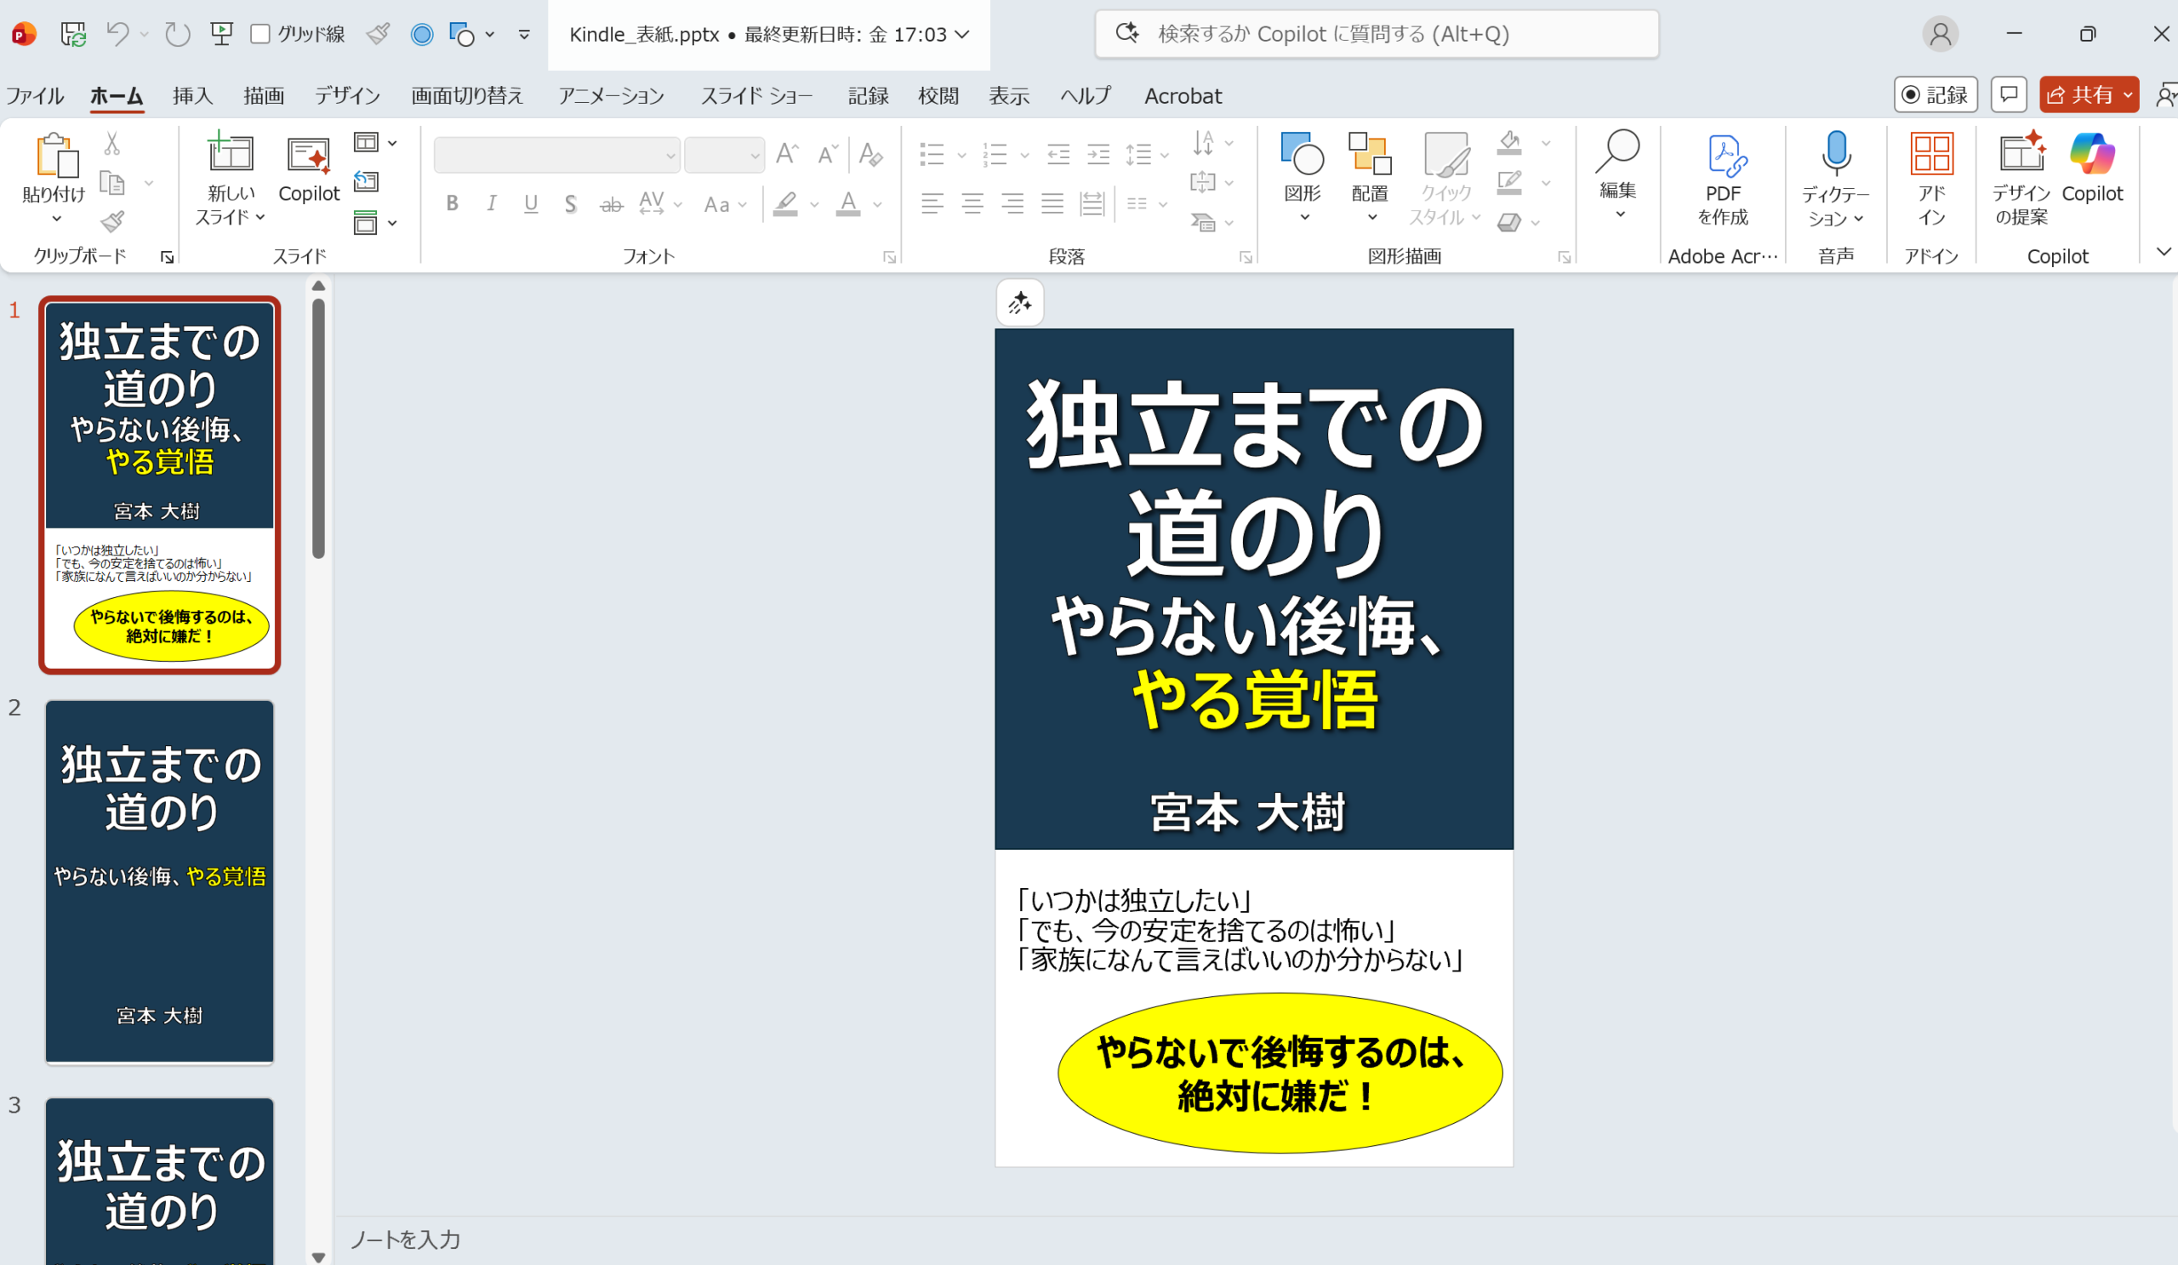Click the 記録 record button

pyautogui.click(x=1936, y=95)
